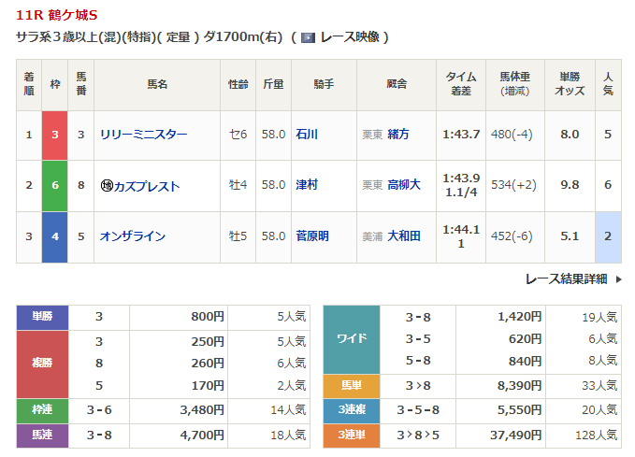The height and width of the screenshot is (457, 635).
Task: Select the orange 3連単 payout label
Action: coord(351,435)
